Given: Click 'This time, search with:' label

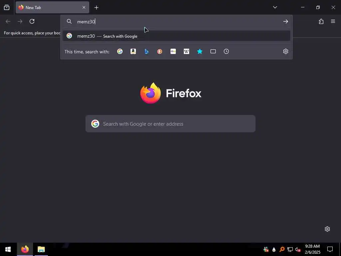Looking at the screenshot, I should click(x=87, y=52).
